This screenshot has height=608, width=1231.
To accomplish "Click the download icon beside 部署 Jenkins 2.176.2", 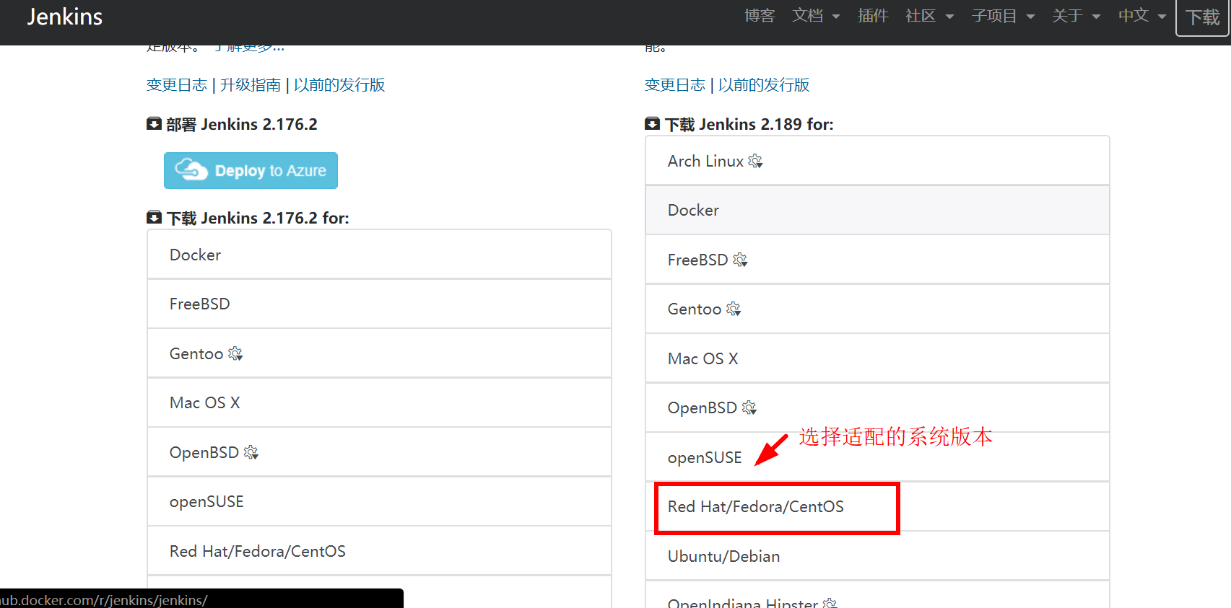I will click(x=154, y=123).
